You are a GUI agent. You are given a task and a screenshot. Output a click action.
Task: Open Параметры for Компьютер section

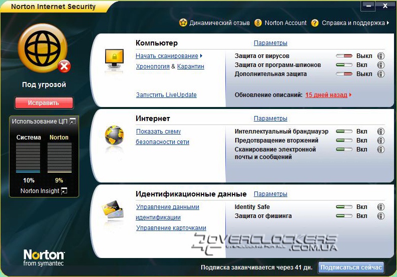point(270,43)
